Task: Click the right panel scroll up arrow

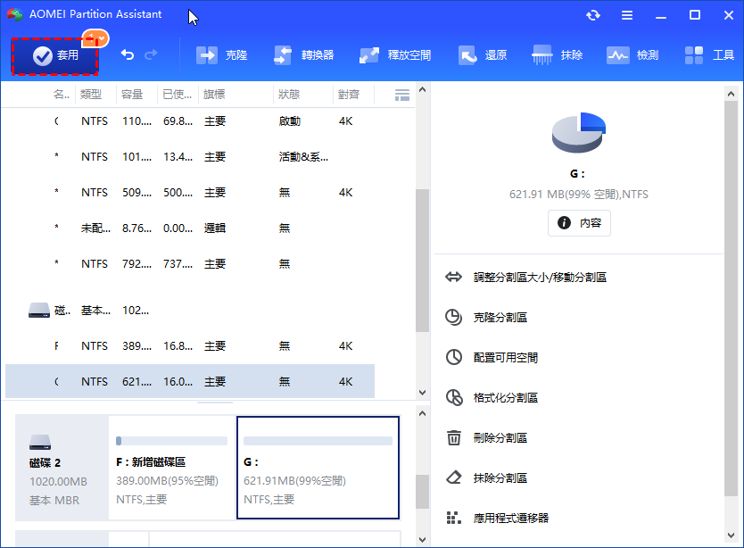Action: pyautogui.click(x=731, y=94)
